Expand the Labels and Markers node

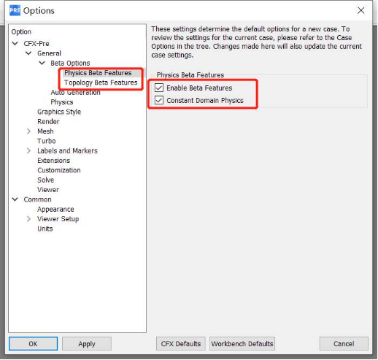coord(28,150)
